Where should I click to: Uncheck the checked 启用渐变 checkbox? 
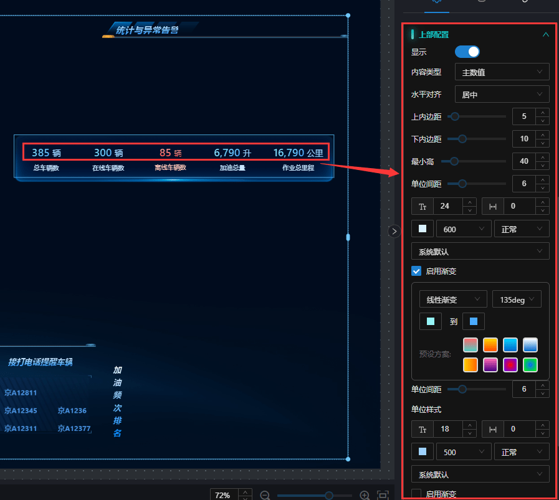coord(416,271)
